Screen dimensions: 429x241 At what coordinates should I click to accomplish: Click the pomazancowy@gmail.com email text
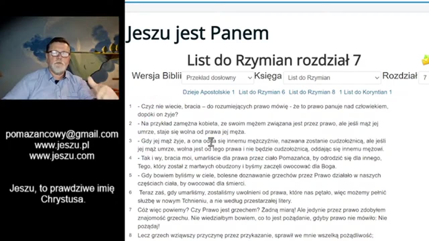pyautogui.click(x=62, y=135)
